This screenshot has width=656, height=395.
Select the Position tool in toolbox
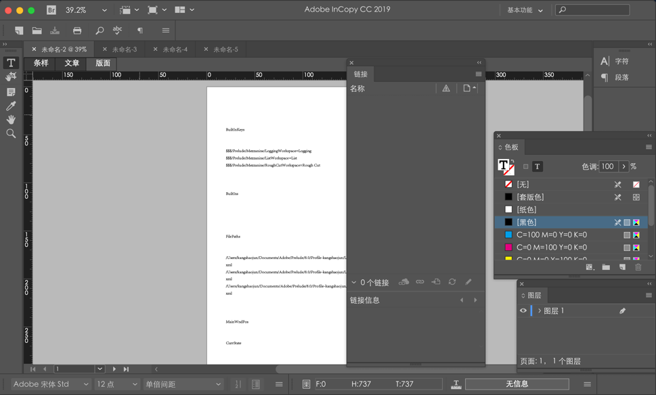[x=11, y=76]
